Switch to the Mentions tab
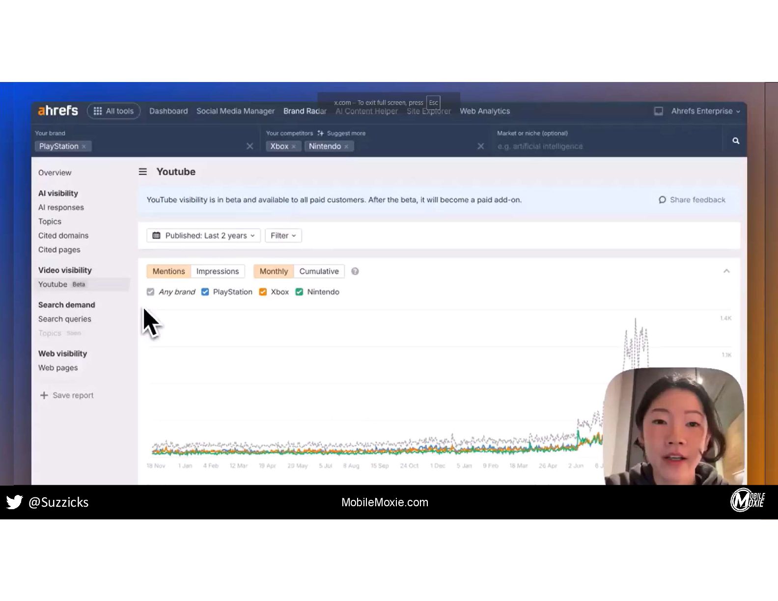778x601 pixels. coord(168,272)
